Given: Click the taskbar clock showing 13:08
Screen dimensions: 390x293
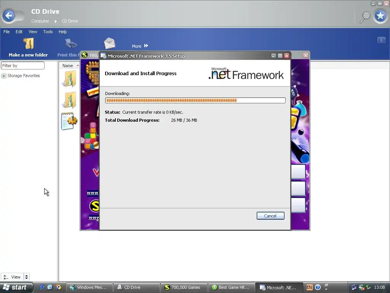Looking at the screenshot, I should point(380,287).
